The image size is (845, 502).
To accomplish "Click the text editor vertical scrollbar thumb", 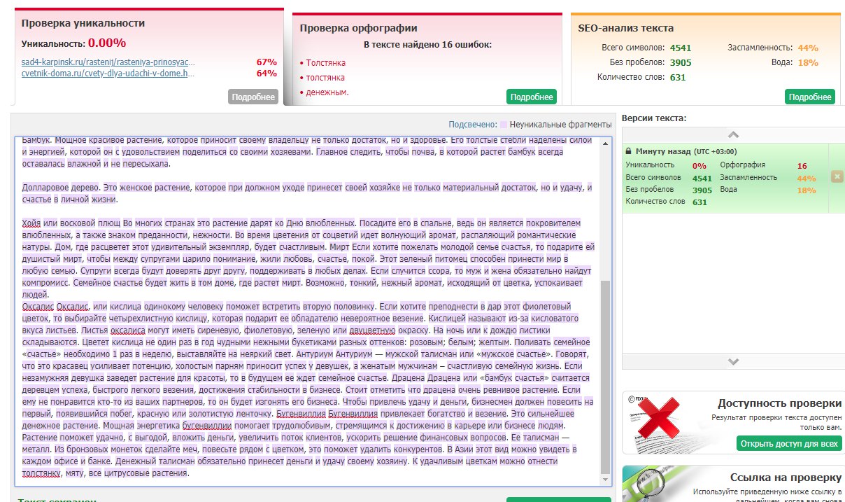I will tap(605, 377).
